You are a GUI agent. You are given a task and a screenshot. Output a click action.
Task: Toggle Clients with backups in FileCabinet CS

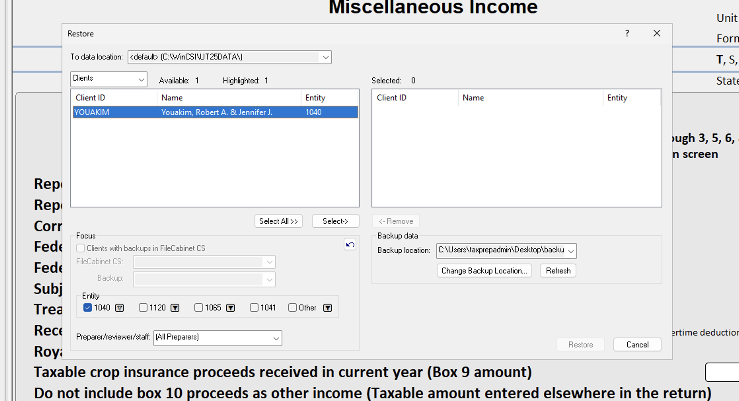click(80, 248)
